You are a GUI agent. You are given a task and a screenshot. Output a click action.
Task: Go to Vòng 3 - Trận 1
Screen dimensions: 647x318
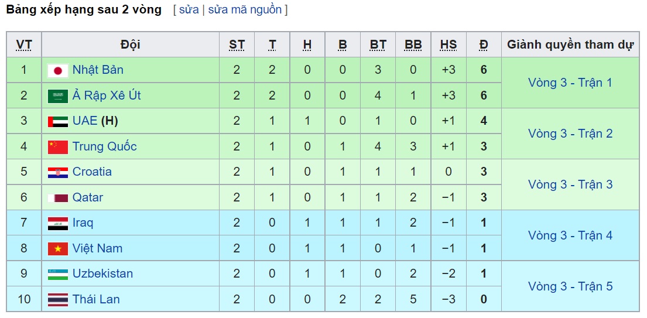(x=570, y=83)
